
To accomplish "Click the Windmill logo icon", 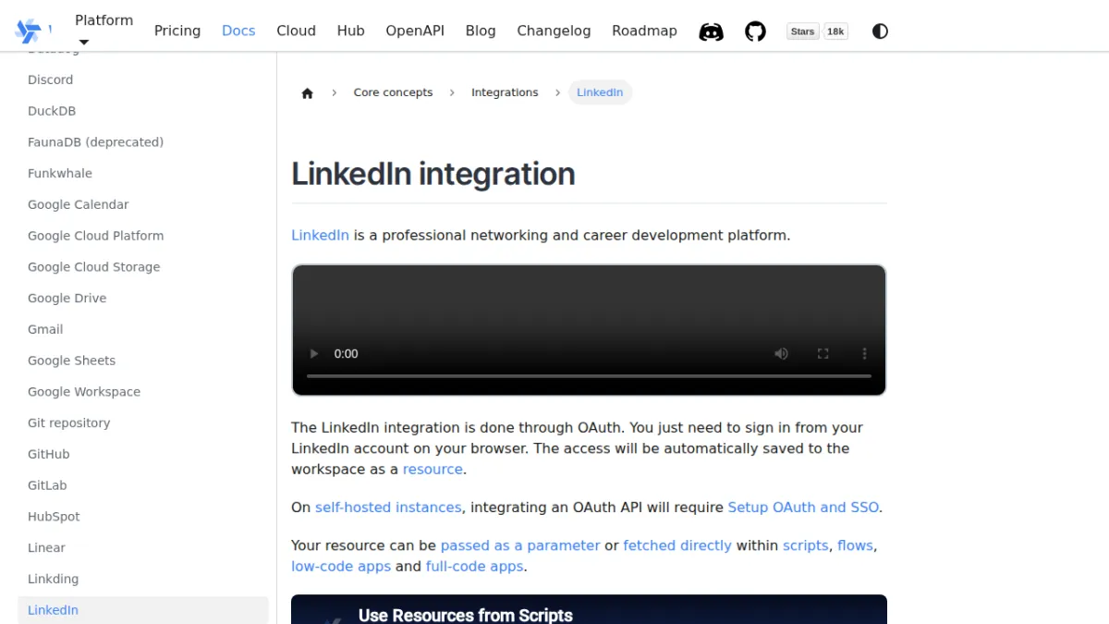I will (29, 31).
